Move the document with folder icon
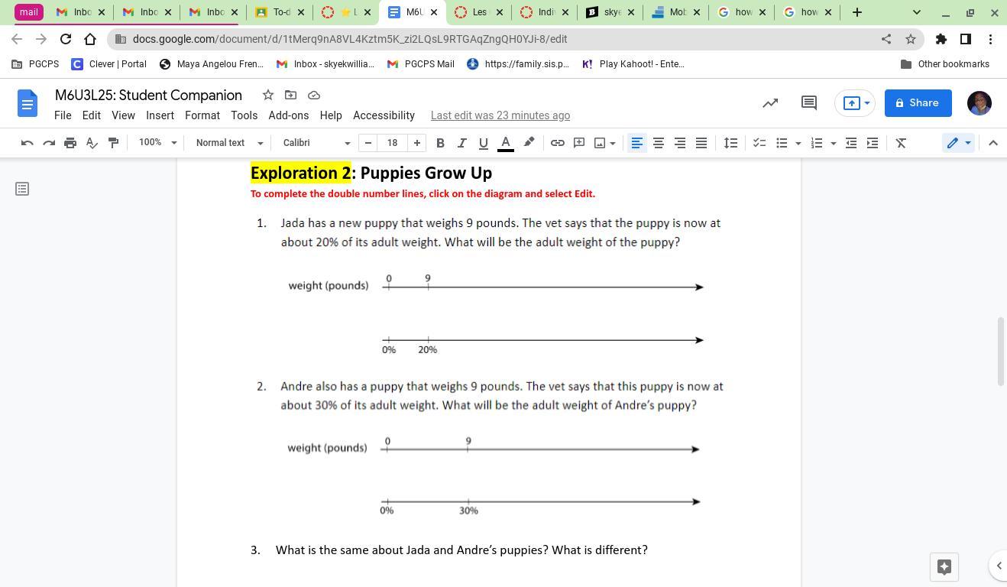This screenshot has height=587, width=1007. click(x=290, y=95)
